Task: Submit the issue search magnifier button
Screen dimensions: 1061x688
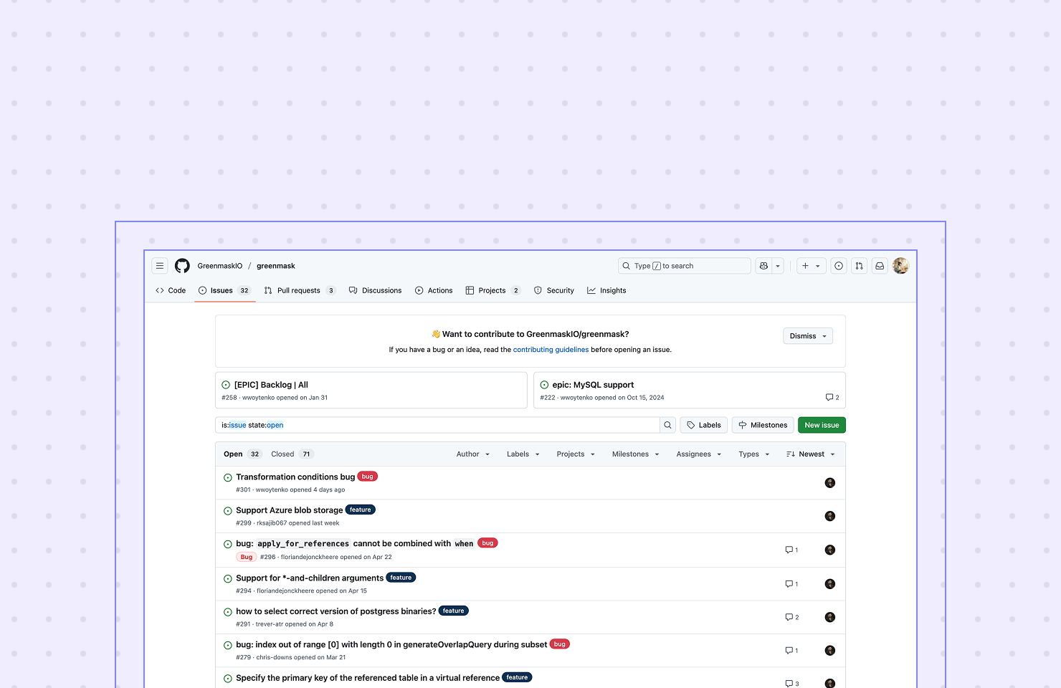Action: [x=667, y=425]
